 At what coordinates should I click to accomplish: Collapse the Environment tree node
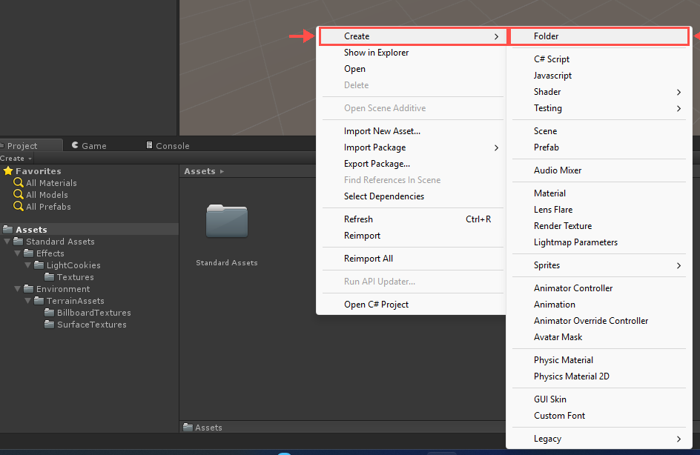[17, 288]
